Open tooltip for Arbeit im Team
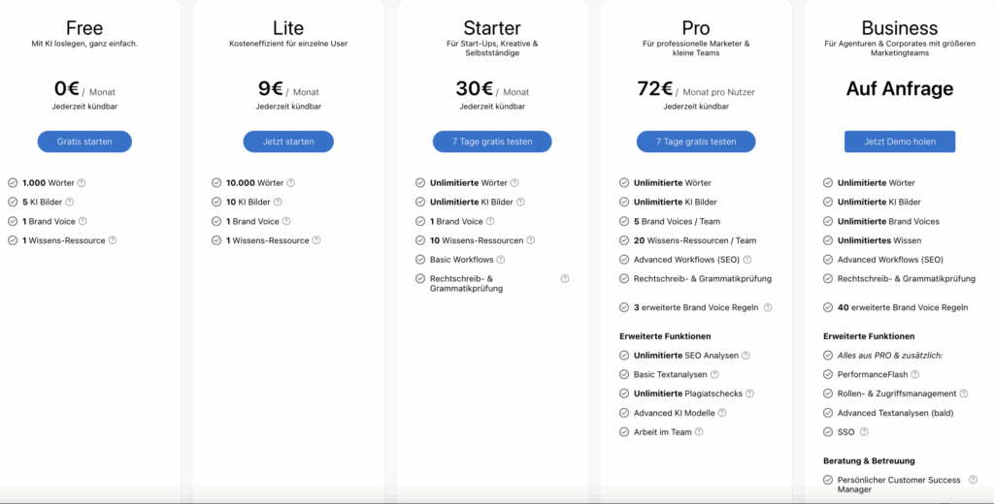Image resolution: width=994 pixels, height=504 pixels. point(699,432)
